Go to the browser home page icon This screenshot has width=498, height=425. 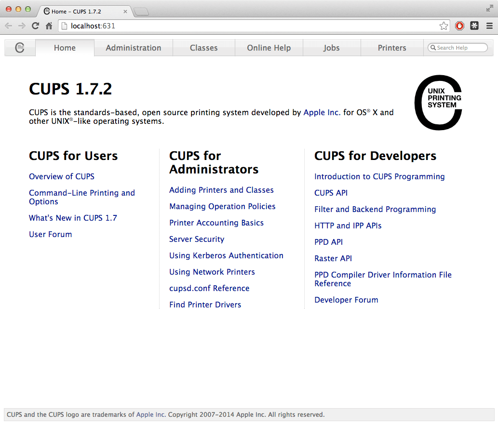[x=49, y=26]
